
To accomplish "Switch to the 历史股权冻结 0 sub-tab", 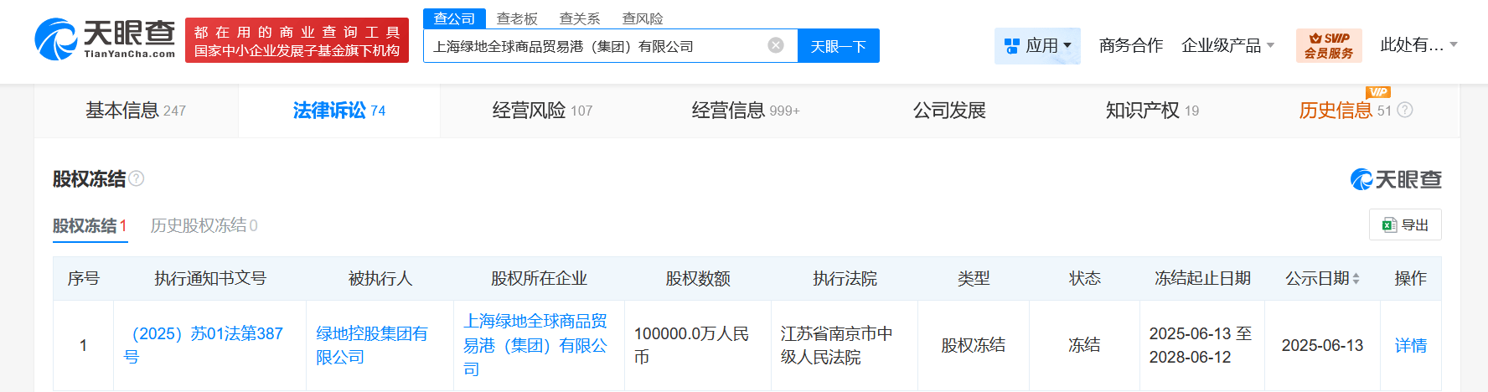I will [x=204, y=226].
